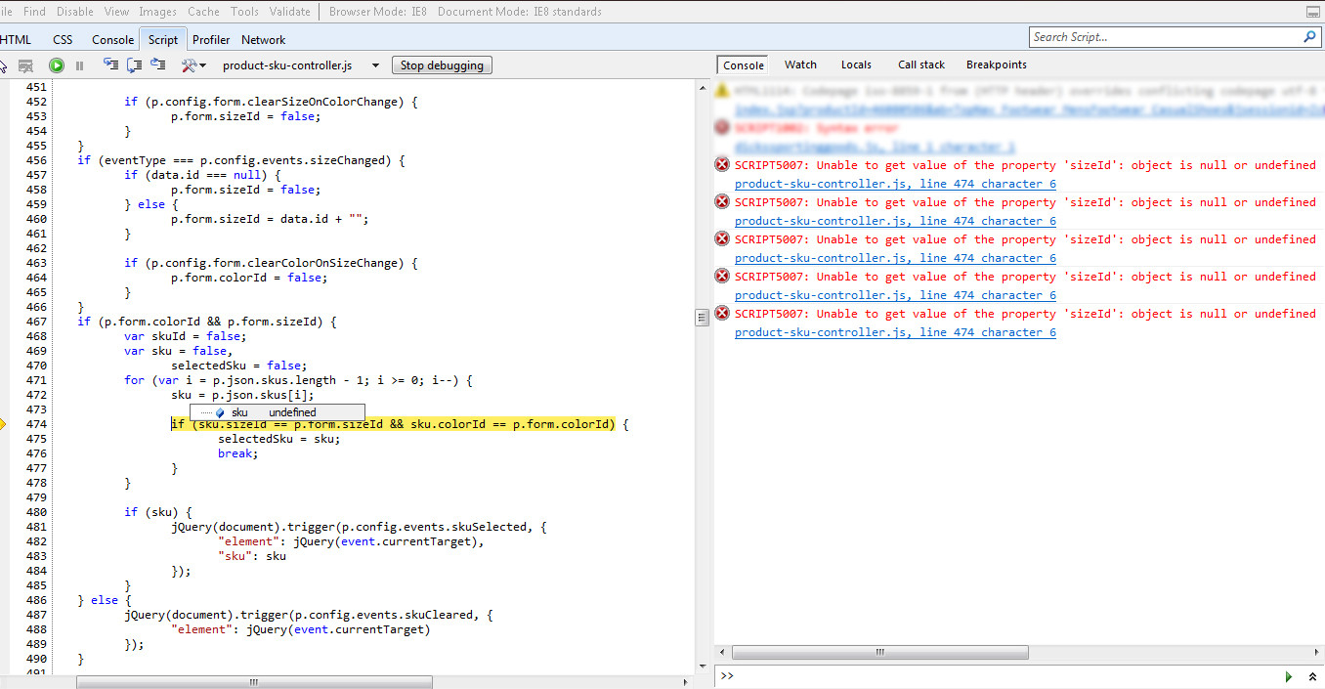Open the Breakpoints tab
The image size is (1325, 689).
tap(997, 65)
